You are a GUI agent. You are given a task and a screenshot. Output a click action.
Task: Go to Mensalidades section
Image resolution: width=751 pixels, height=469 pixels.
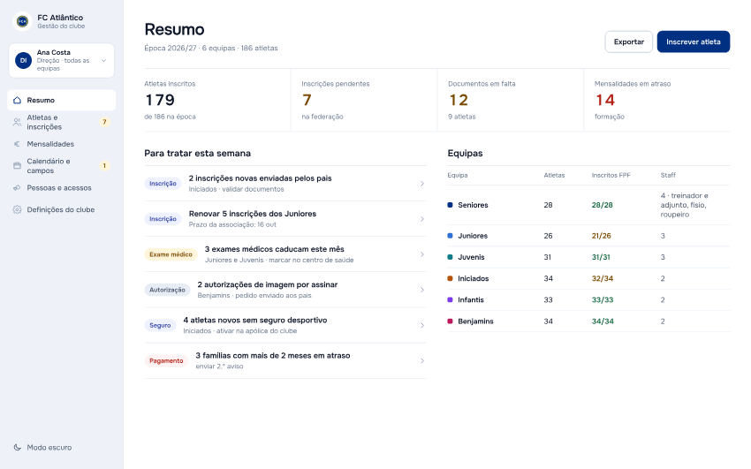61,144
